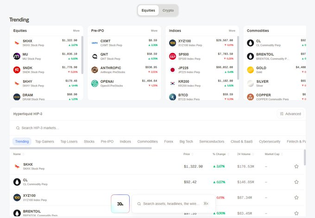
Task: Favorite SKHX with the star icon
Action: coord(296,167)
